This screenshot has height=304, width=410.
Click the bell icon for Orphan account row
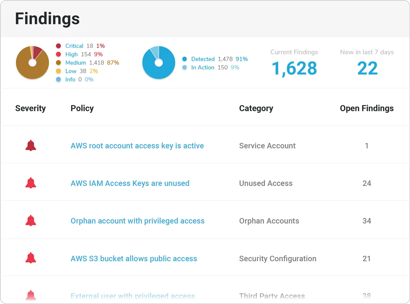pyautogui.click(x=31, y=221)
